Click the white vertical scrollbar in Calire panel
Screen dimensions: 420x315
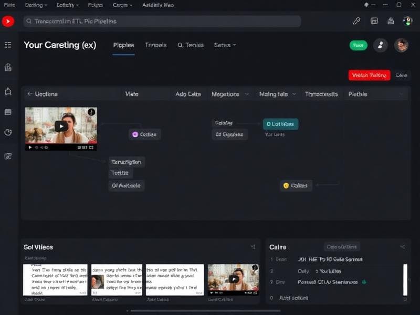[x=405, y=280]
